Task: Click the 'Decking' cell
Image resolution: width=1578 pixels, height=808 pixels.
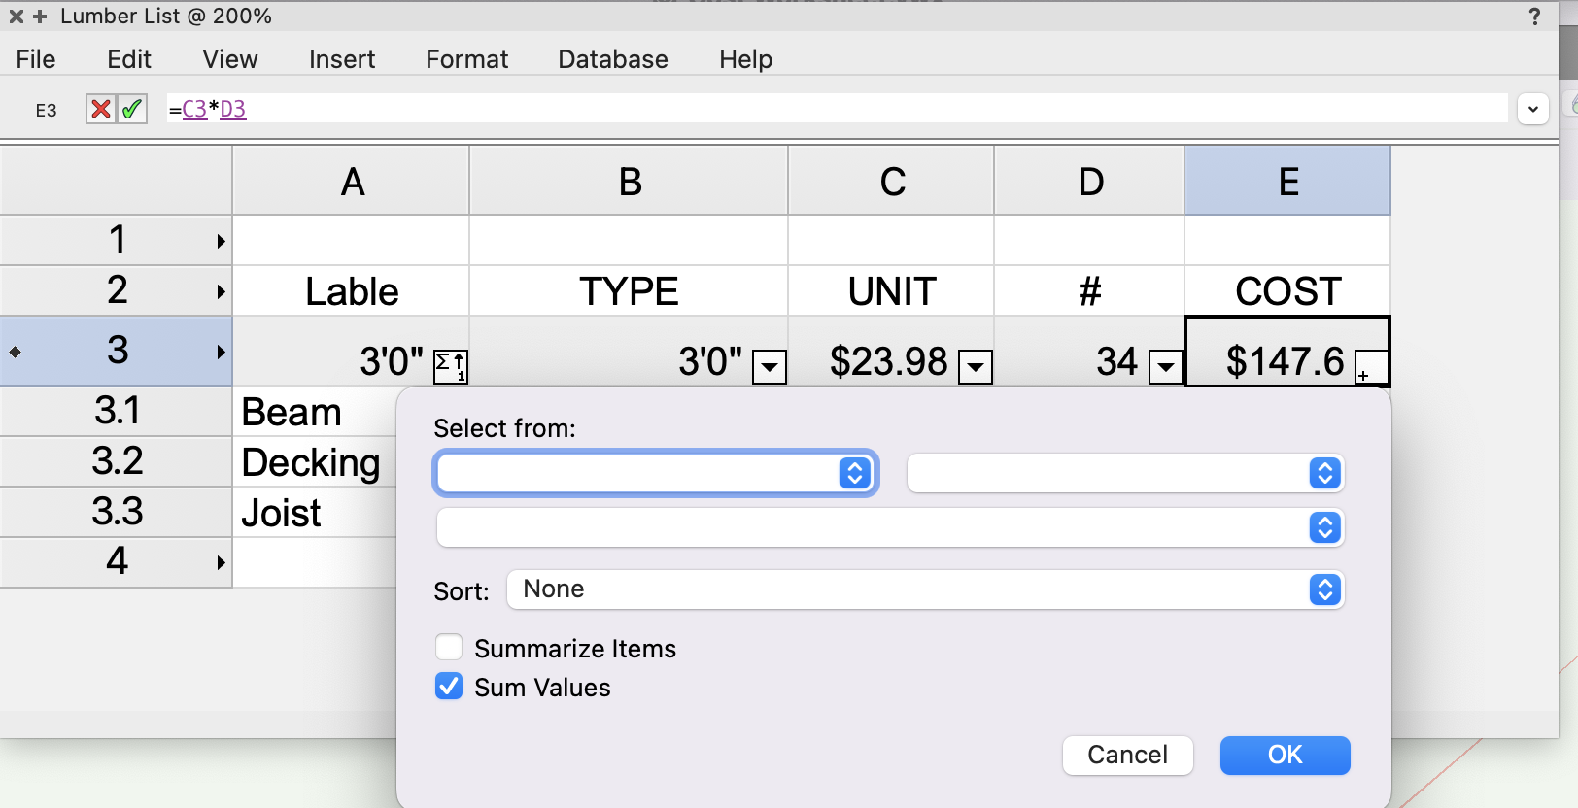Action: [x=315, y=462]
